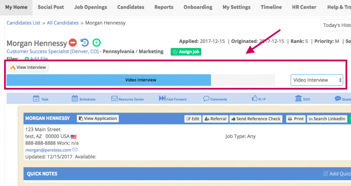Screen dimensions: 351x186
Task: Open the blue history clock icon
Action: 85,42
